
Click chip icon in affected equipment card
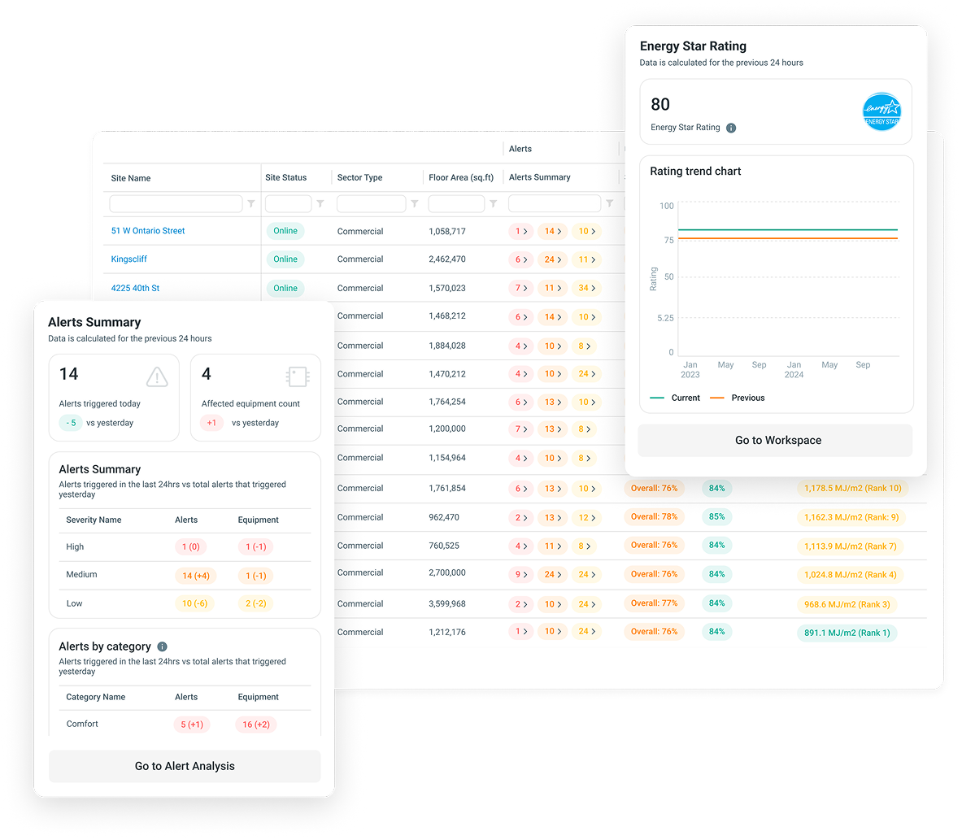point(298,376)
